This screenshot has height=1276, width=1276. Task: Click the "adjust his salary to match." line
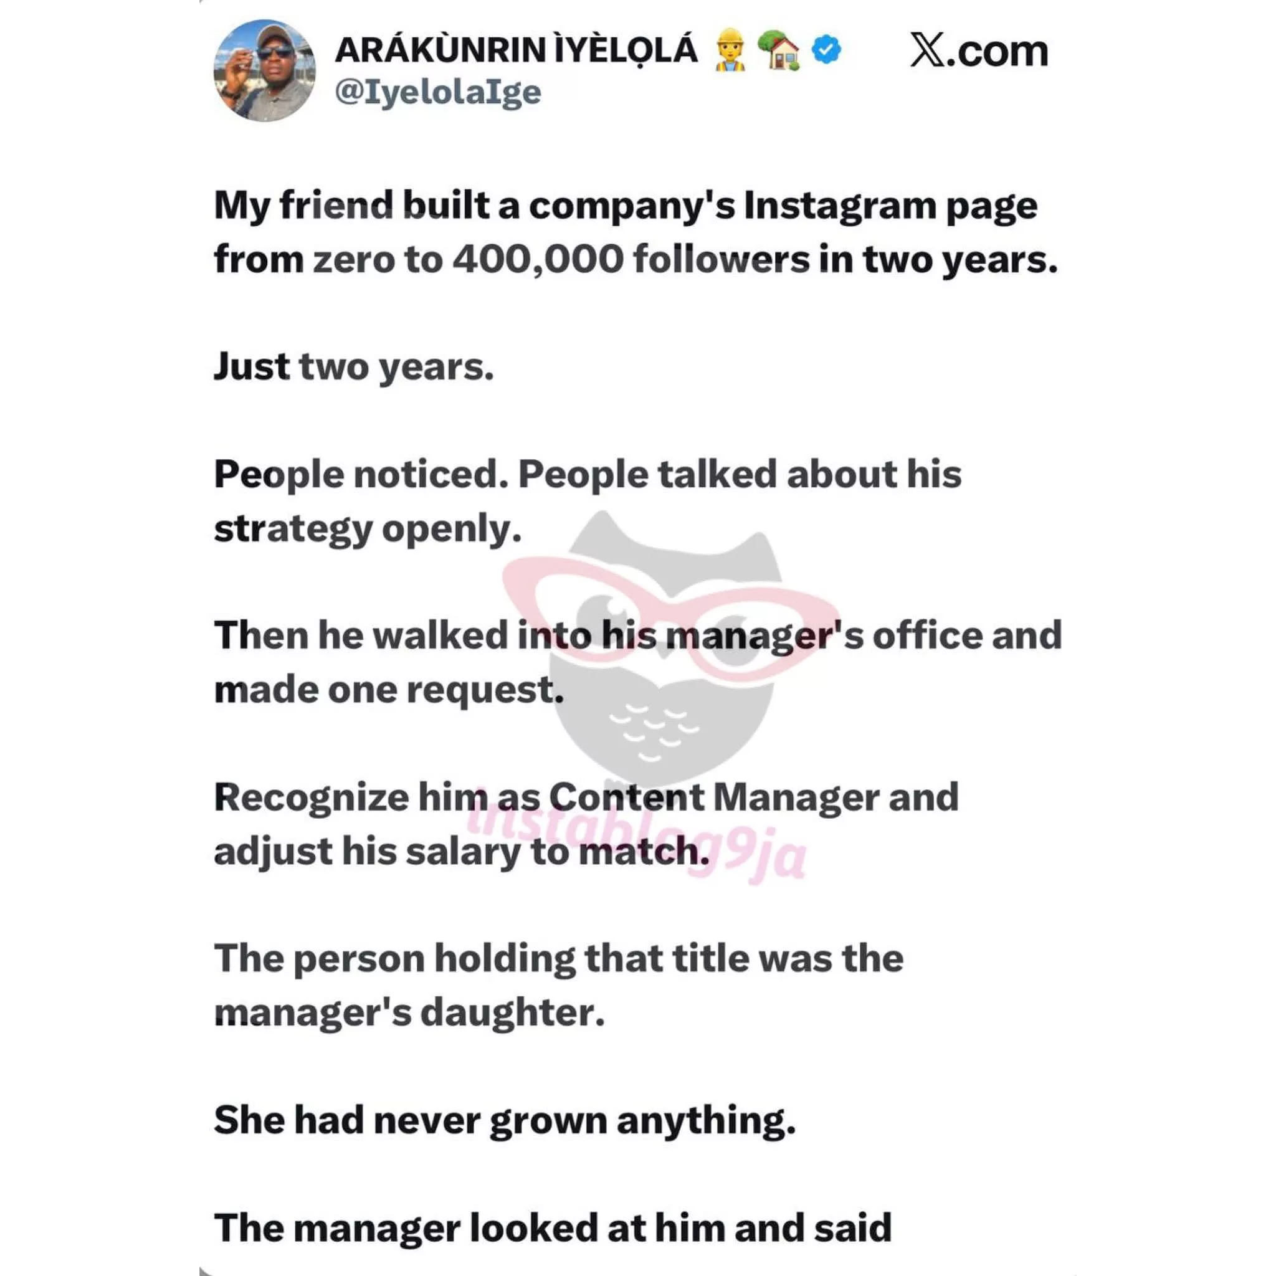[x=460, y=851]
